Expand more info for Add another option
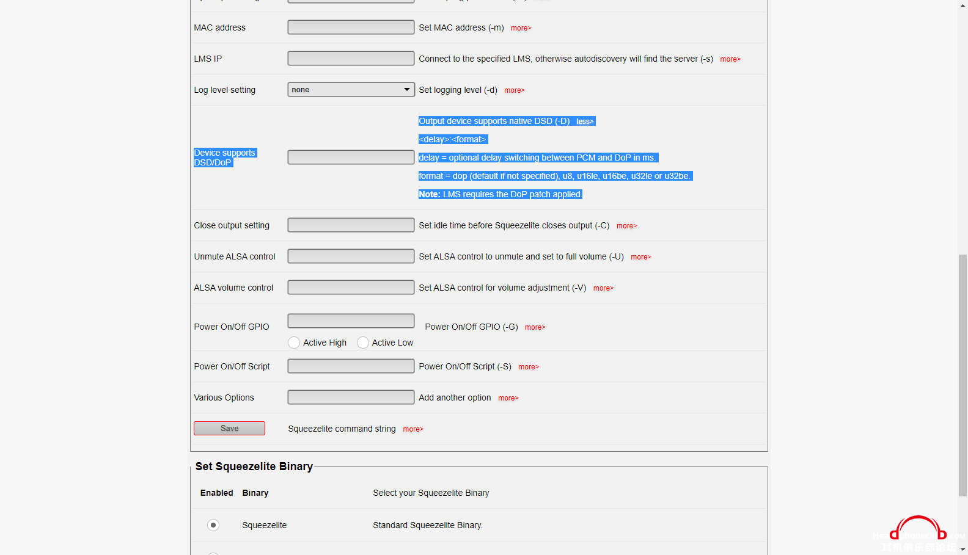 508,398
